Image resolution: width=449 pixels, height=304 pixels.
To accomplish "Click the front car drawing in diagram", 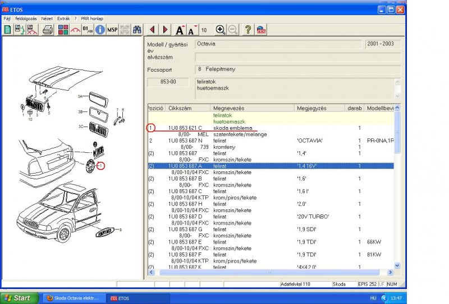I will point(59,212).
